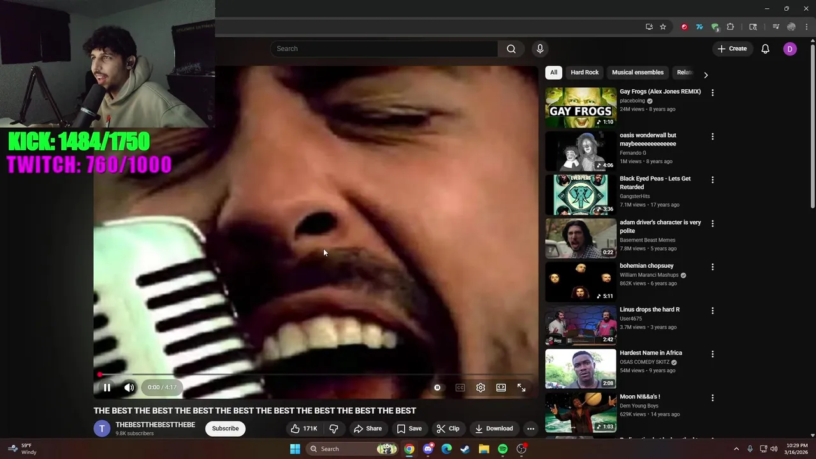The width and height of the screenshot is (816, 459).
Task: Click the page vertical scrollbar
Action: tap(812, 126)
